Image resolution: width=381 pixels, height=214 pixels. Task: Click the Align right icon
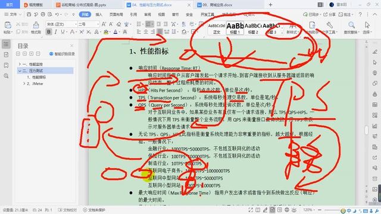click(152, 32)
